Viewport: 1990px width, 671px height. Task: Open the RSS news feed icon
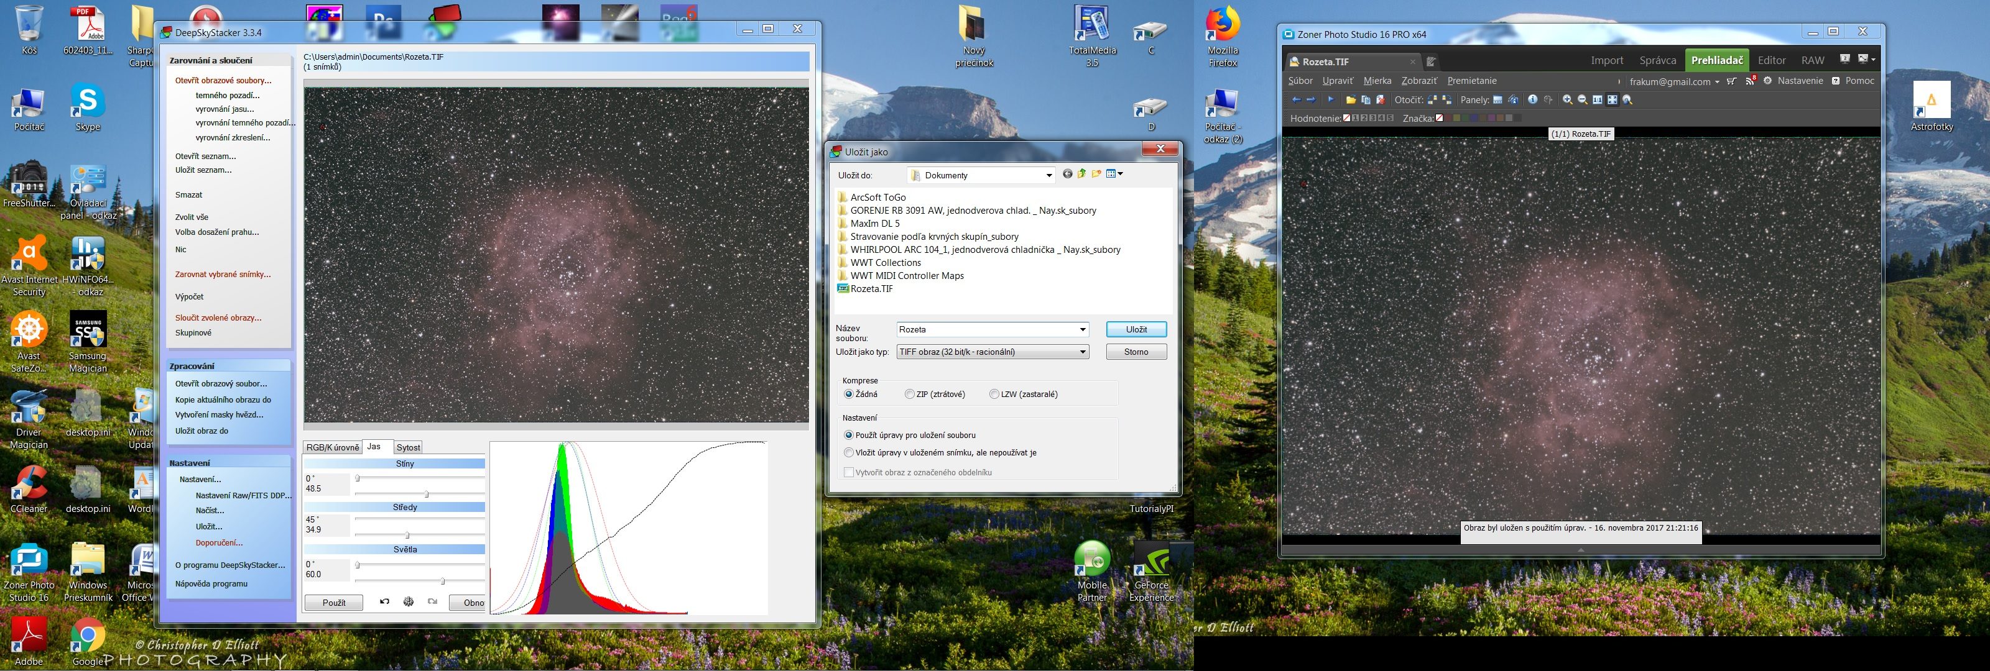pyautogui.click(x=1751, y=80)
